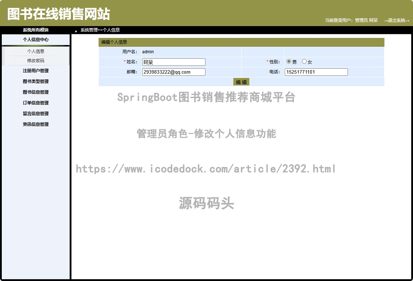The image size is (413, 281).
Task: Expand the 个人信息中心 module
Action: 36,40
